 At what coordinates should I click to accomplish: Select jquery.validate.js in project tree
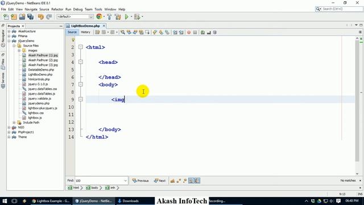39,99
